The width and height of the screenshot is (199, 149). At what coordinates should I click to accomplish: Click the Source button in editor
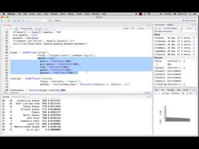[141, 29]
